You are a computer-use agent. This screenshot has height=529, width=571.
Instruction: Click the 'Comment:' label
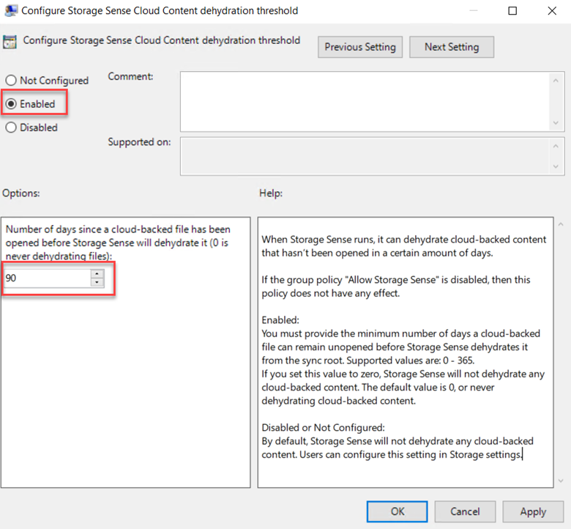click(130, 76)
